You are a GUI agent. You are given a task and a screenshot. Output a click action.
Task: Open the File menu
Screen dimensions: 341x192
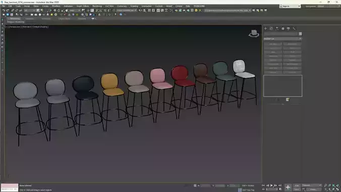[x=4, y=6]
